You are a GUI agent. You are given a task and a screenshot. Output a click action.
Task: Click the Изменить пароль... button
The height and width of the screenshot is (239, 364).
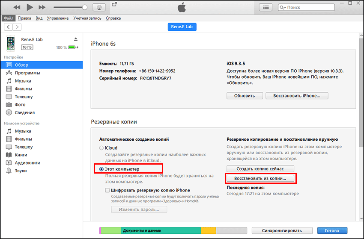(x=139, y=209)
